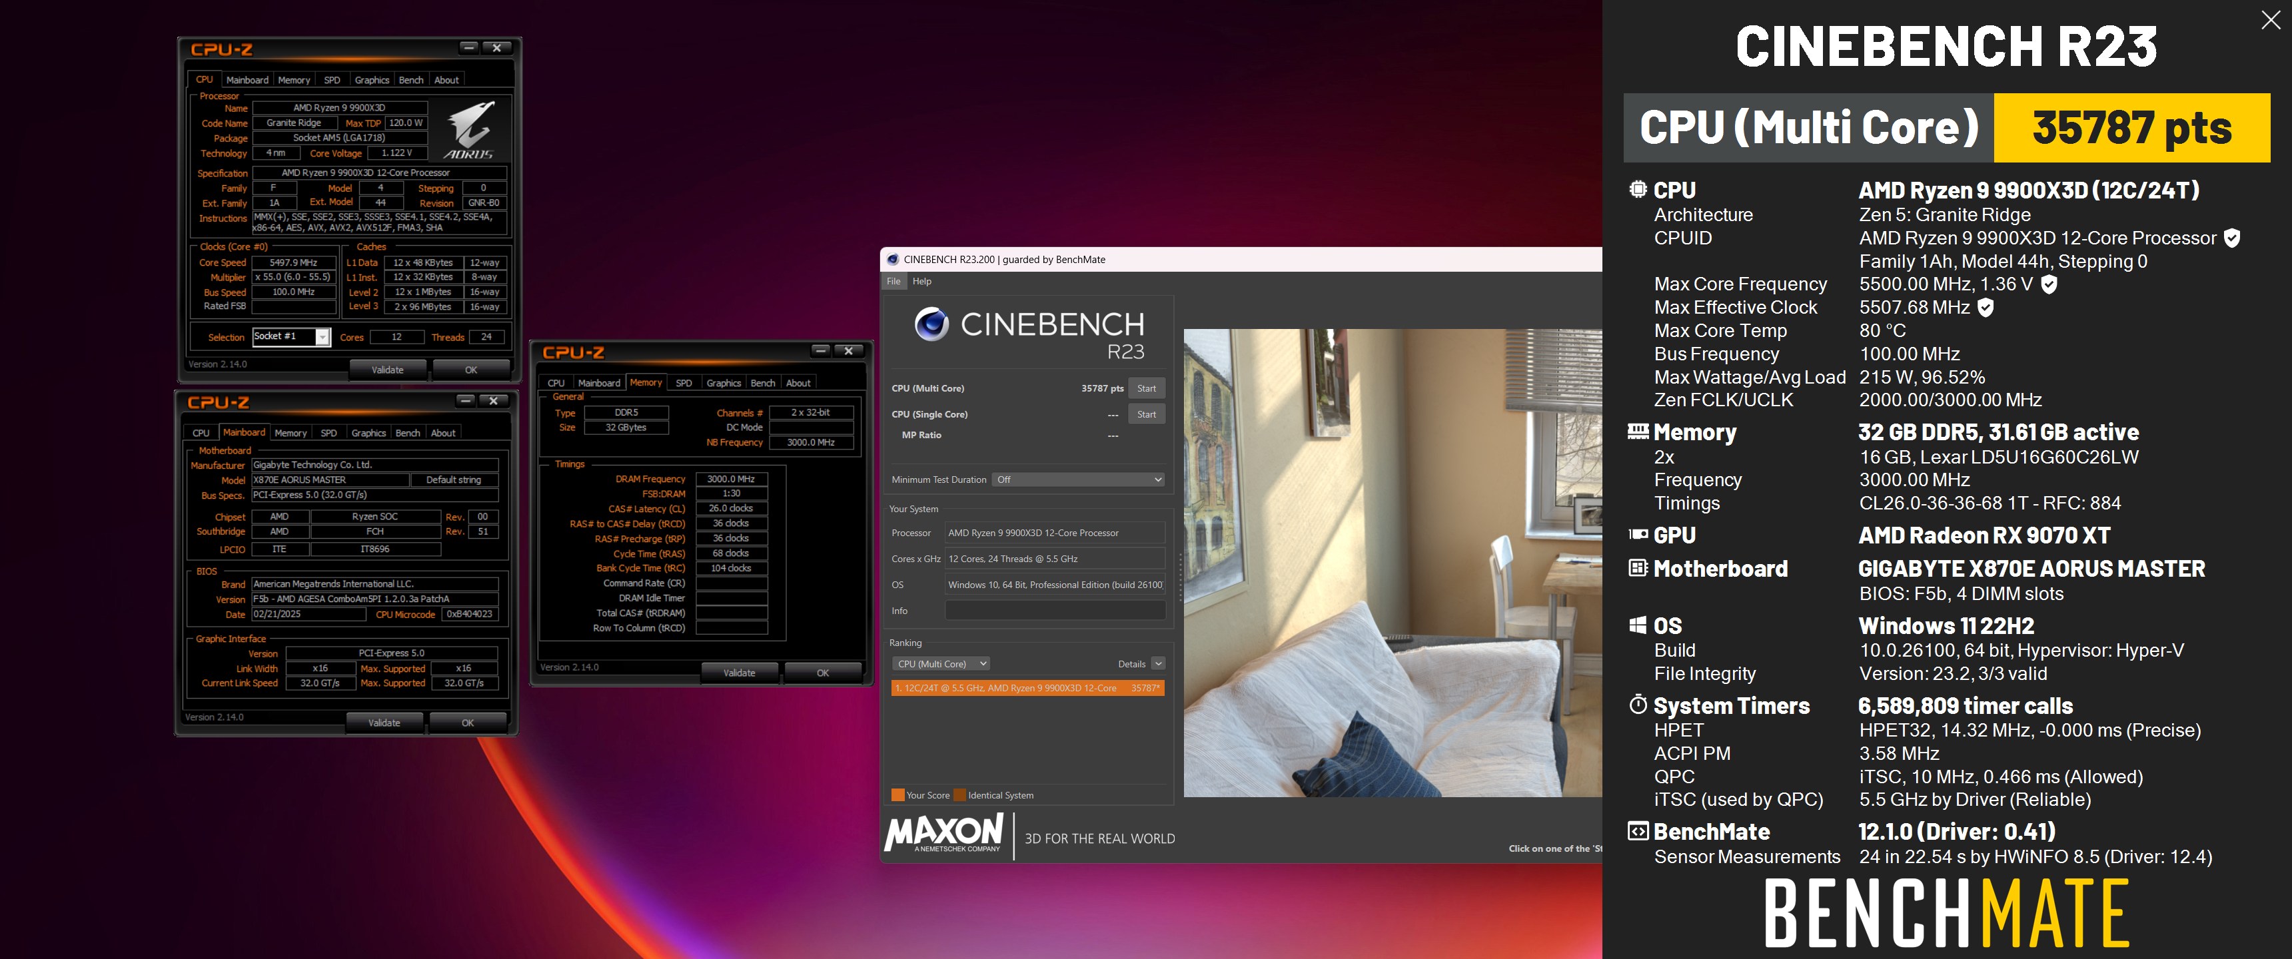Switch to Mainboard tab in top CPU-Z window
The height and width of the screenshot is (959, 2292).
(247, 80)
